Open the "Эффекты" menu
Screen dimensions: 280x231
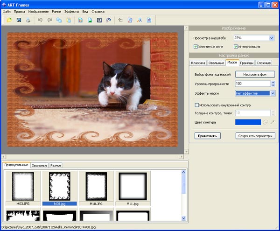point(71,10)
